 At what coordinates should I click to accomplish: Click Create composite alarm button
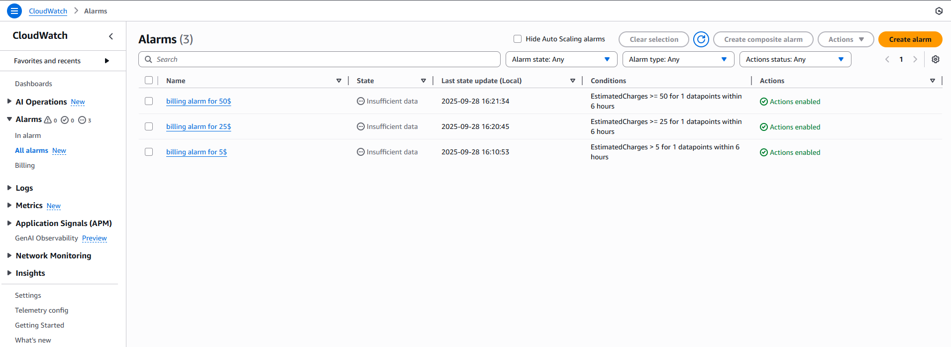tap(763, 39)
